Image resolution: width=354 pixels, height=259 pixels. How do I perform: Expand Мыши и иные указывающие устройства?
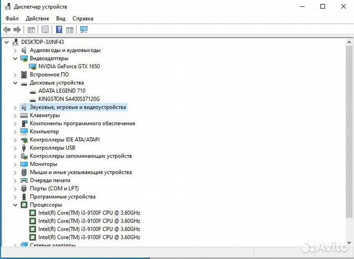[x=15, y=173]
